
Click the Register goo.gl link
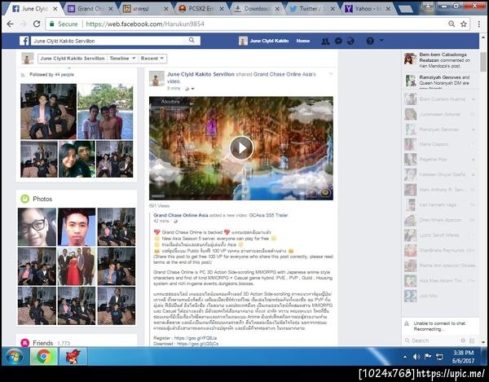[x=196, y=338]
